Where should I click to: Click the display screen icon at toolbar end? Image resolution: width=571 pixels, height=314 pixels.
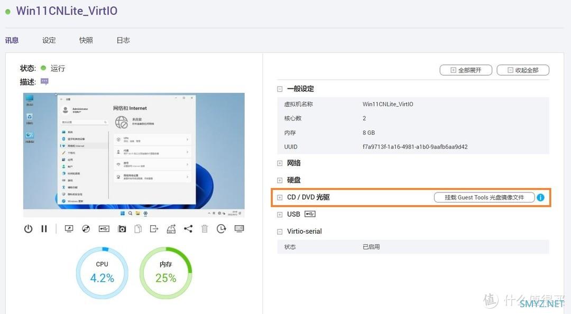click(240, 229)
